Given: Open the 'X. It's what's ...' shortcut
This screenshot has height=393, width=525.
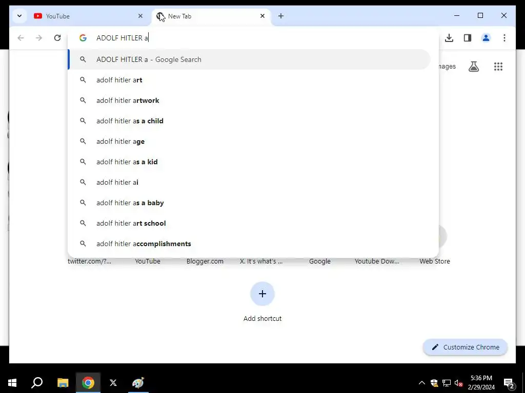Looking at the screenshot, I should coord(261,261).
